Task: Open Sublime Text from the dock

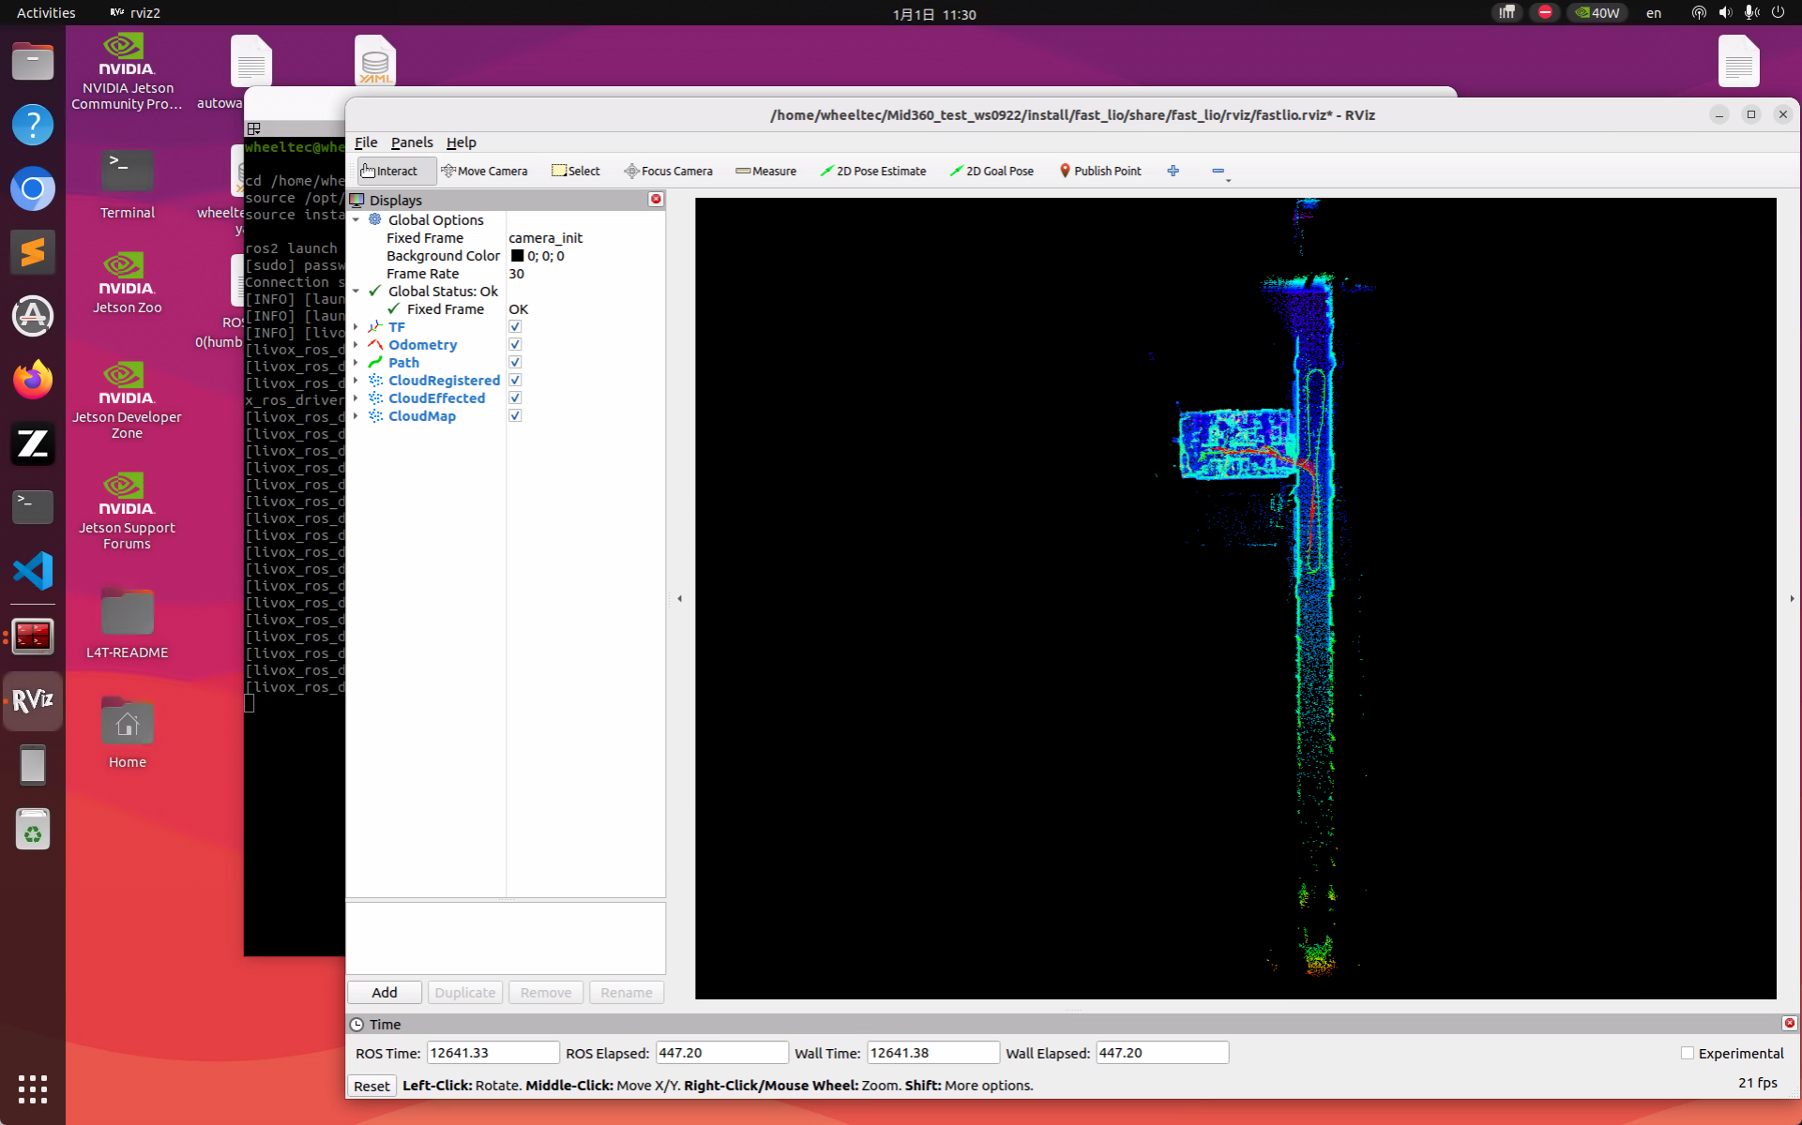Action: (x=33, y=252)
